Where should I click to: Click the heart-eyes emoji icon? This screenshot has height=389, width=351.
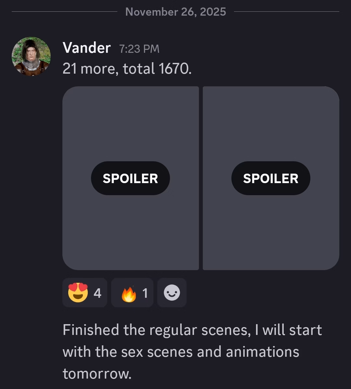click(78, 293)
